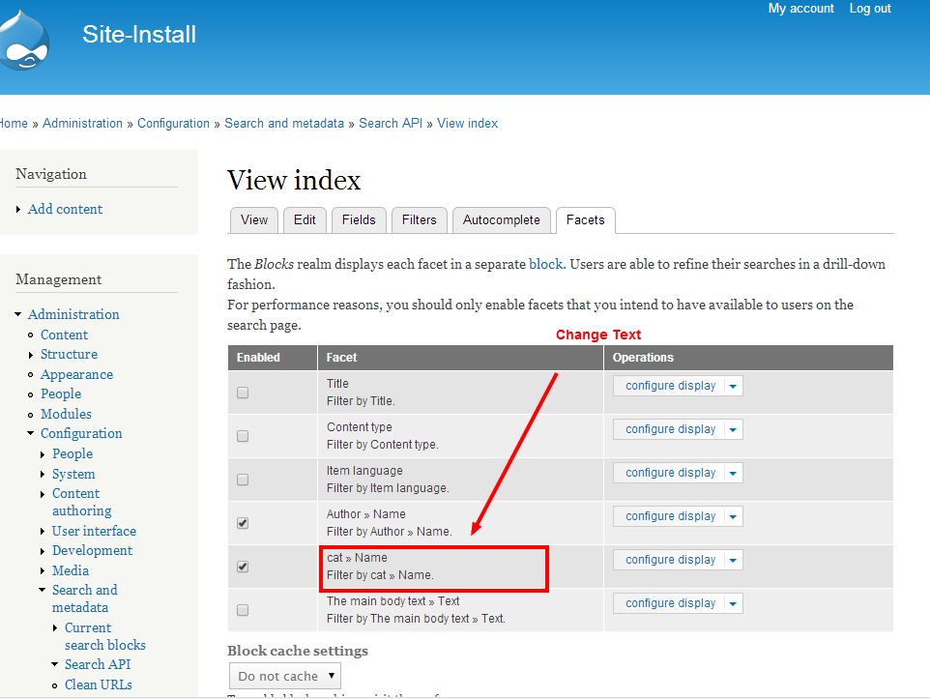Screen dimensions: 930x699
Task: Open the Do not cache dropdown
Action: 284,676
